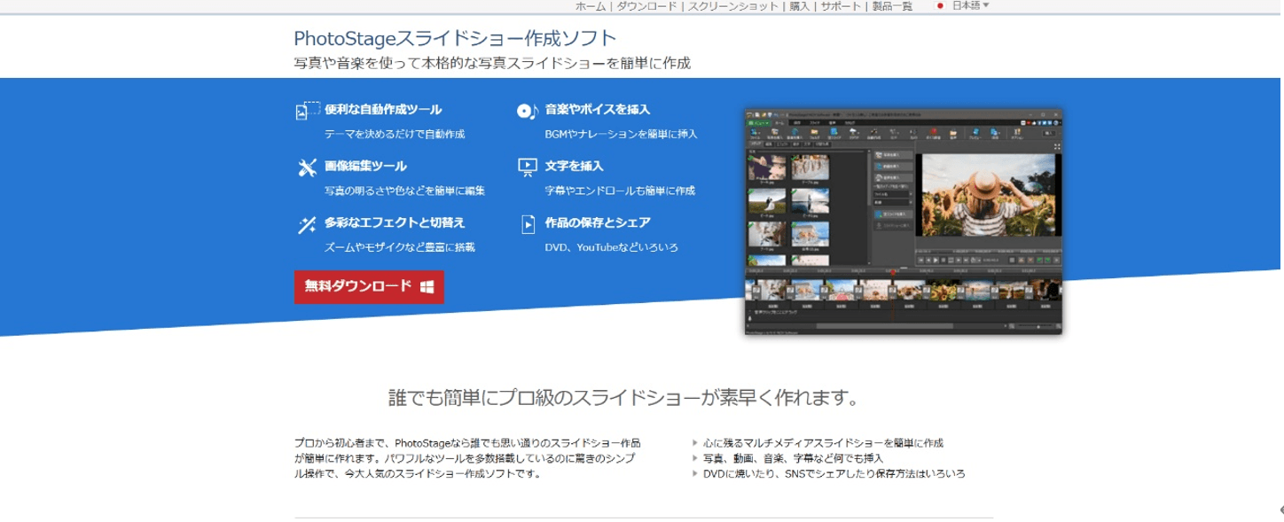Screen dimensions: 1284x522
Task: Click the subtitle 写真や音楽を使って本格的な写真スライドショーを簡単に作成
Action: [492, 64]
